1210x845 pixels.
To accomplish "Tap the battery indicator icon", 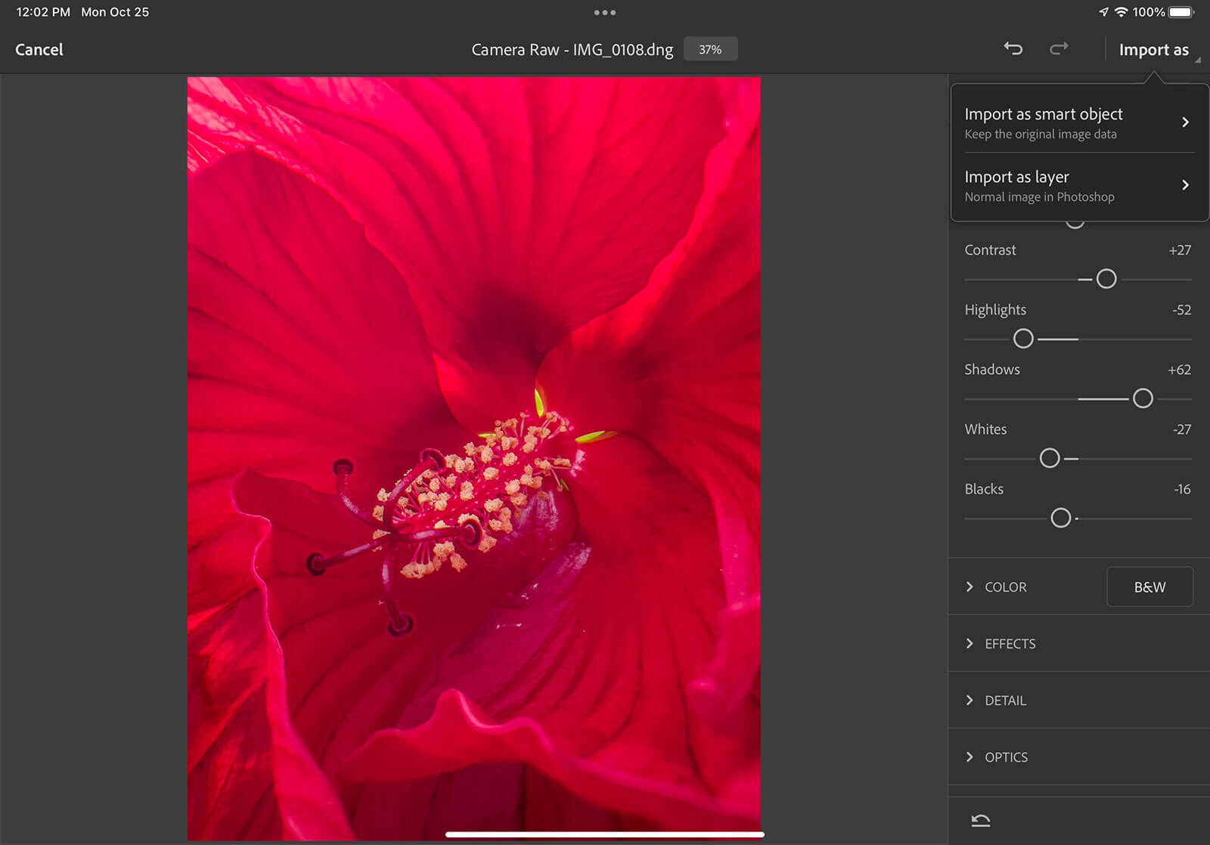I will pos(1181,12).
